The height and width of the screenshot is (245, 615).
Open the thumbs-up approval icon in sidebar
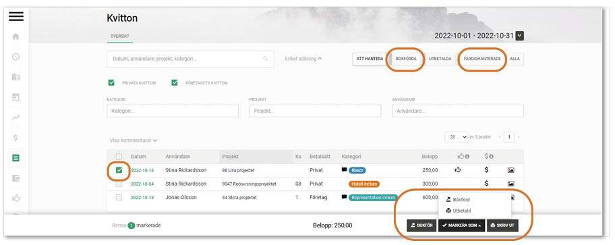16,198
